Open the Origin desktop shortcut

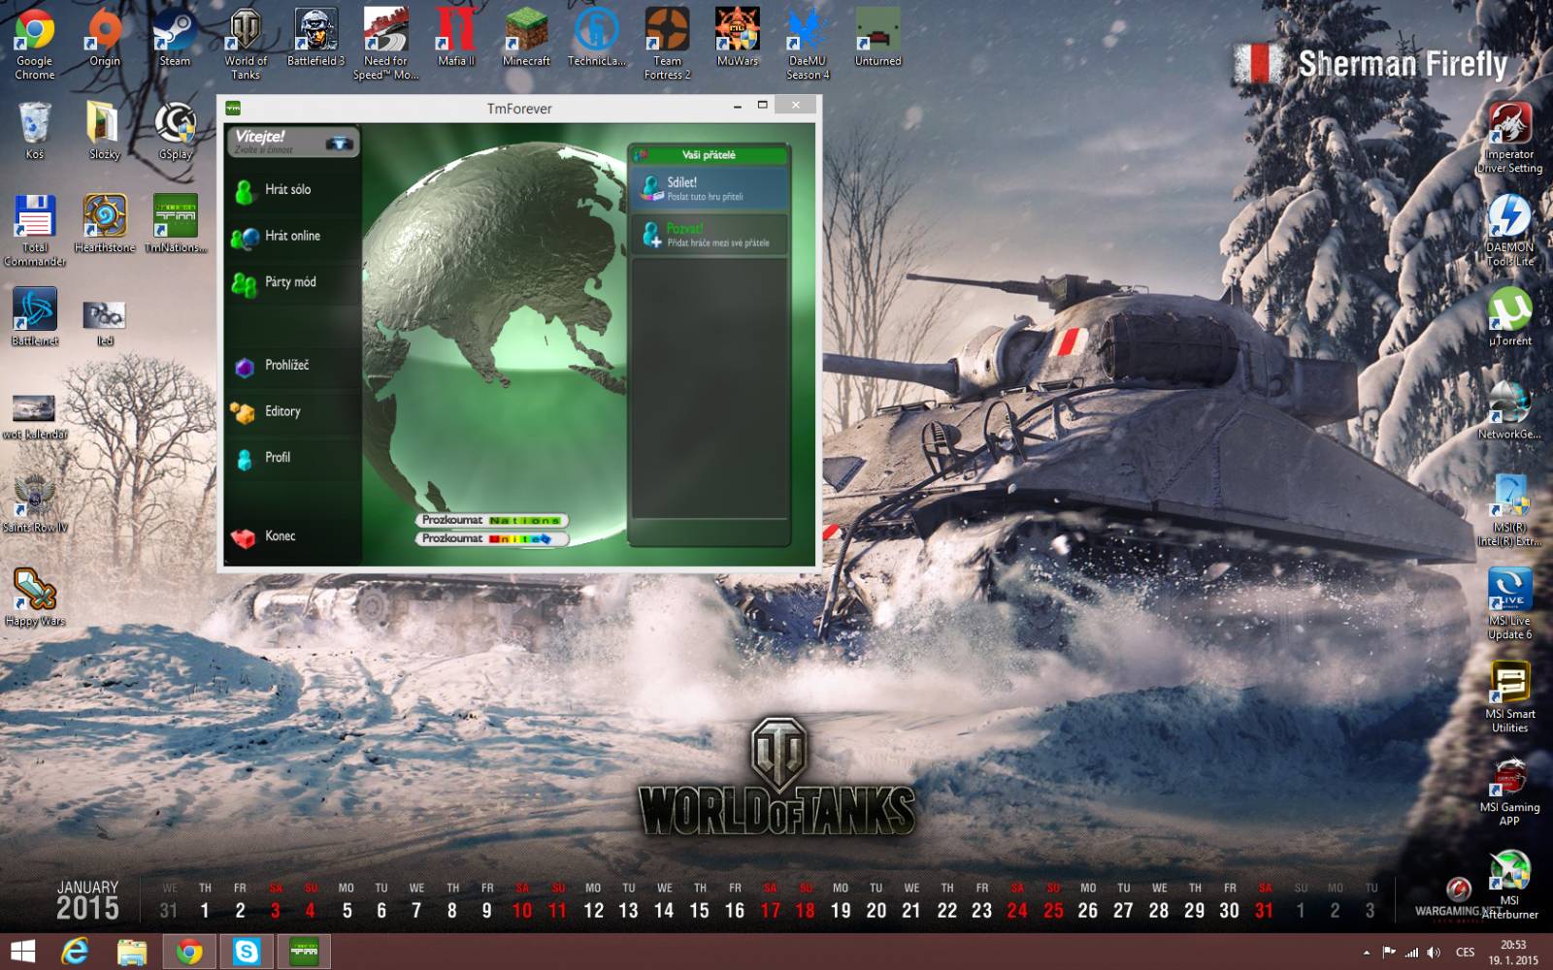tap(105, 39)
